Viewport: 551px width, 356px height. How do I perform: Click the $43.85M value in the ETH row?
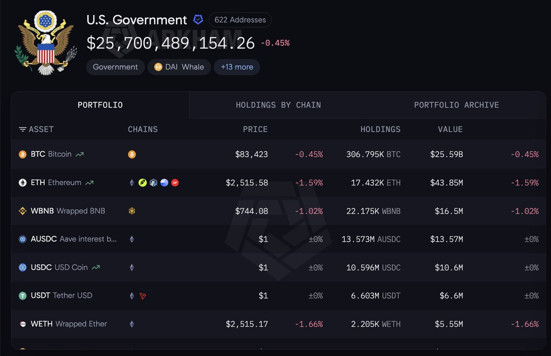pos(446,183)
